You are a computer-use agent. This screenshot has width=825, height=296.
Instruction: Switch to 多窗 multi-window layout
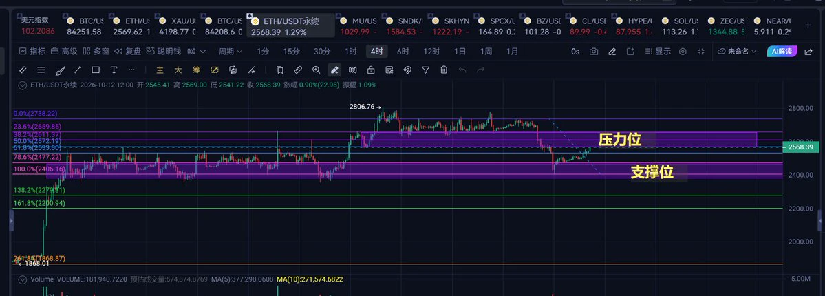click(x=96, y=52)
